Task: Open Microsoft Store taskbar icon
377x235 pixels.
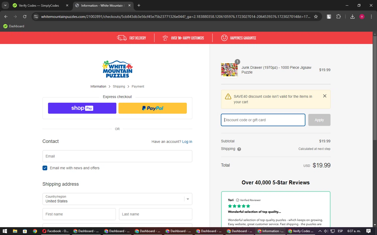Action: [25, 231]
